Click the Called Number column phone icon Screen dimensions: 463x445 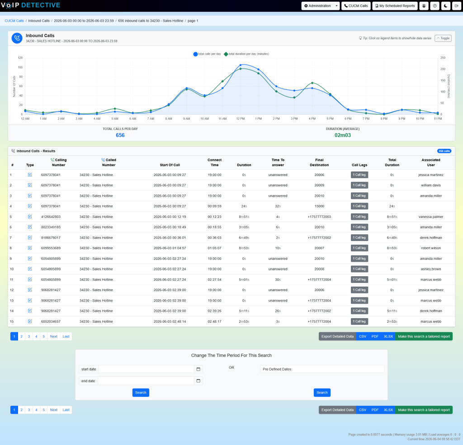103,160
